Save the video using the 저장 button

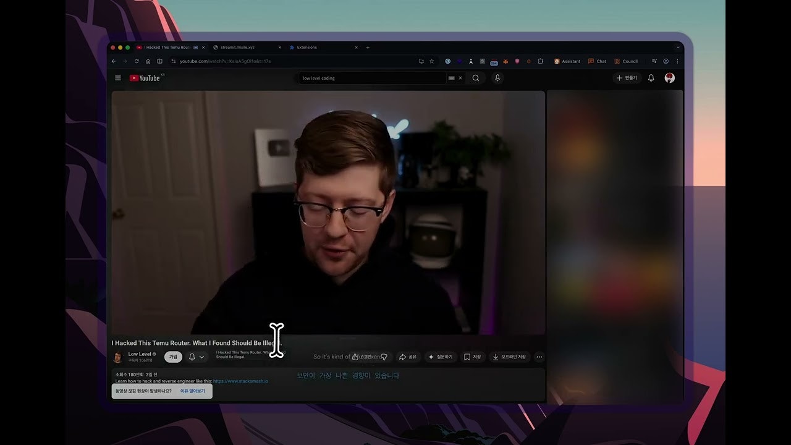click(473, 357)
